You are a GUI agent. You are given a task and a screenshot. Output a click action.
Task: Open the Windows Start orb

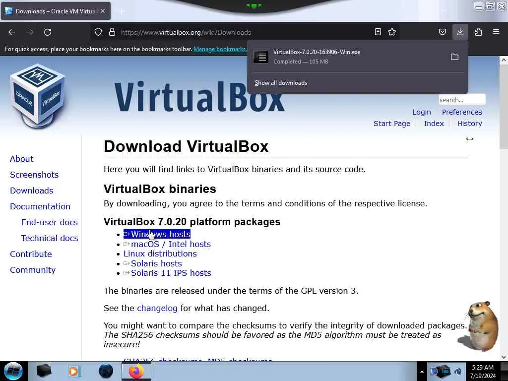[13, 371]
